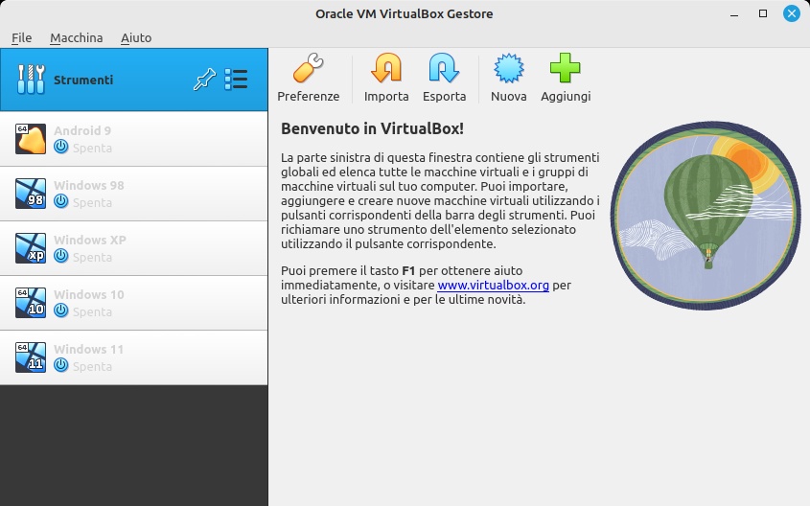Click Spenta status under Windows 10
Screen dimensions: 810x506
pyautogui.click(x=92, y=312)
